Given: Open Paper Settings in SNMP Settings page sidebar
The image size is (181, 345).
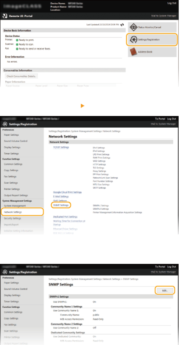Looking at the screenshot, I should tap(11, 283).
